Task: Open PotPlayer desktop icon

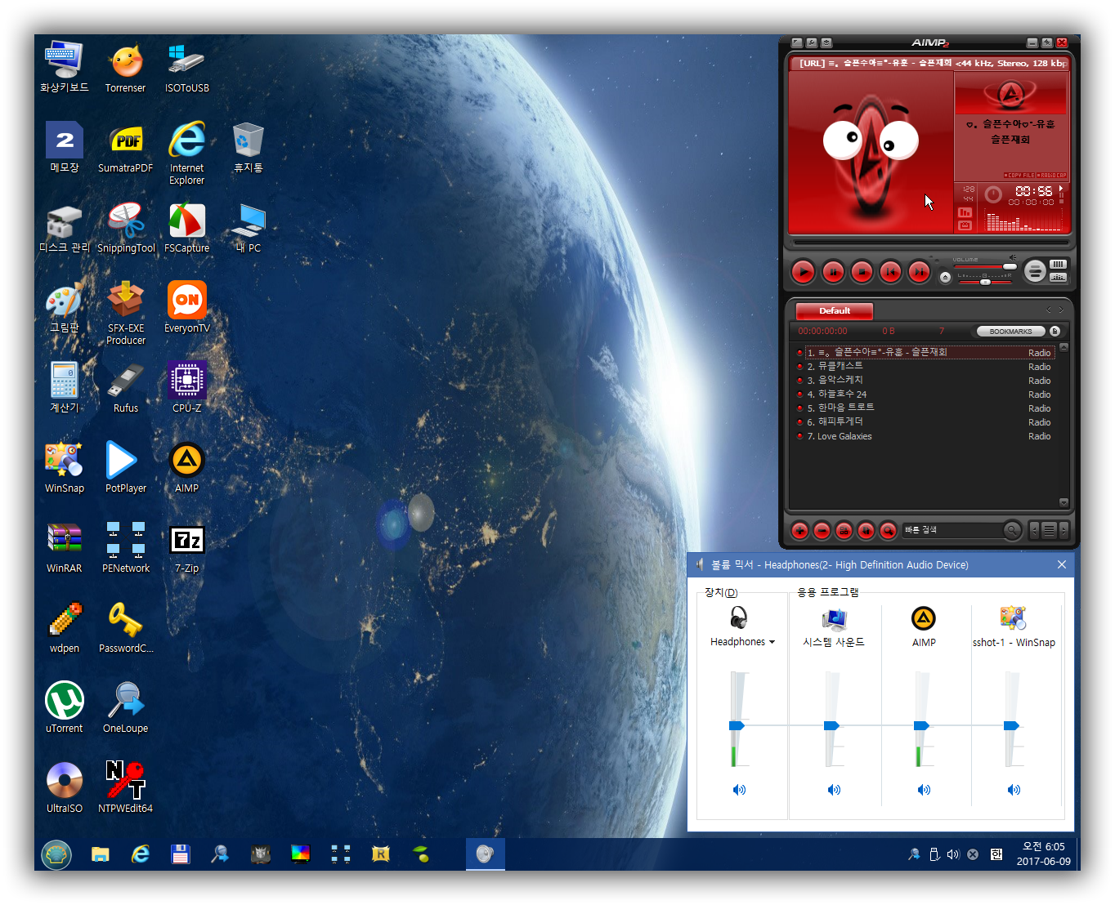Action: coord(125,467)
